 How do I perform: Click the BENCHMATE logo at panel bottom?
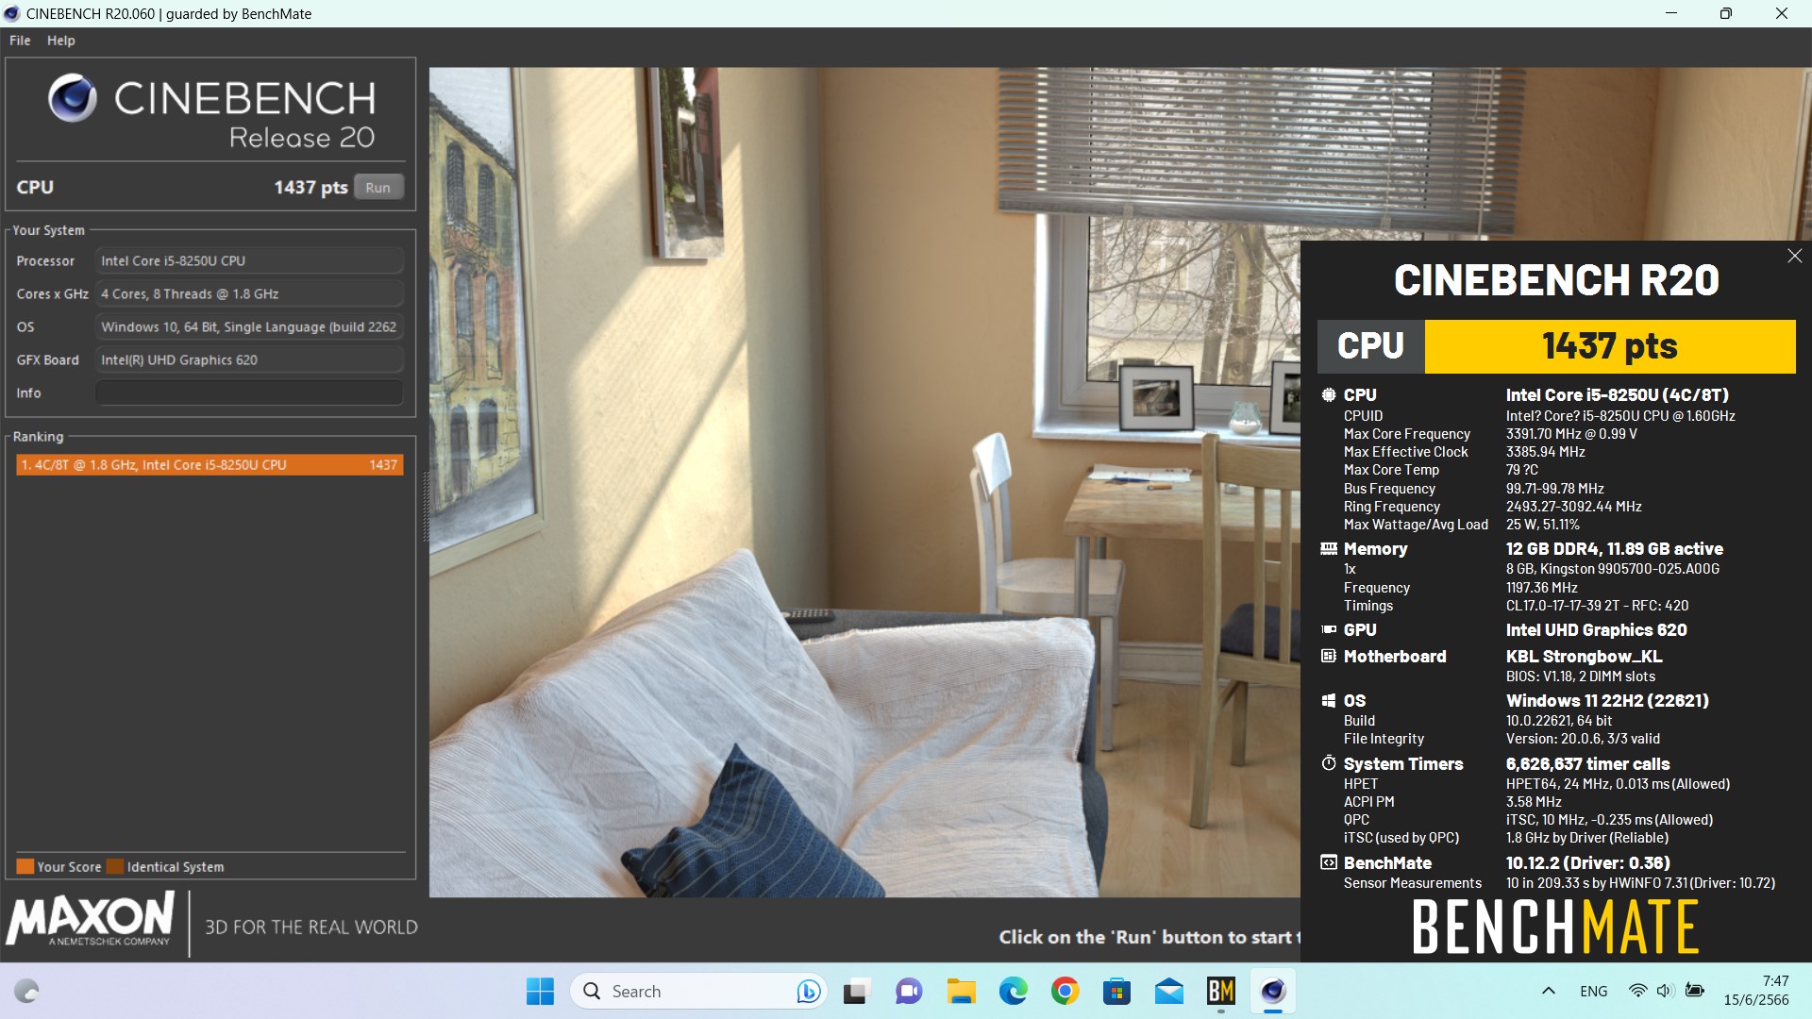1555,926
